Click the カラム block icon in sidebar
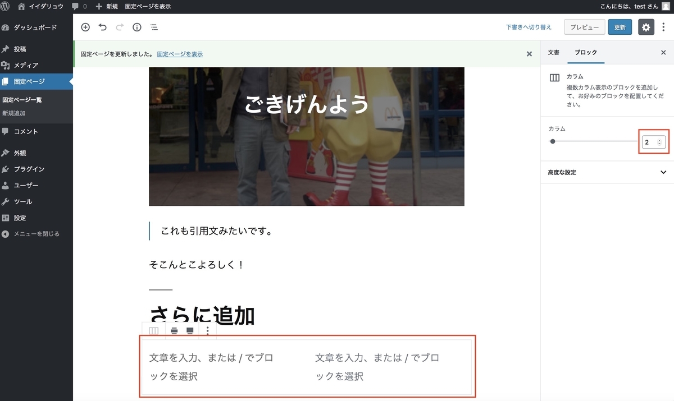Screen dimensions: 674x401 pyautogui.click(x=554, y=78)
